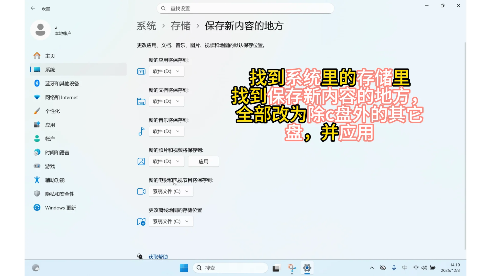Click the Wi-Fi icon in the system tray
This screenshot has width=491, height=276.
(416, 268)
